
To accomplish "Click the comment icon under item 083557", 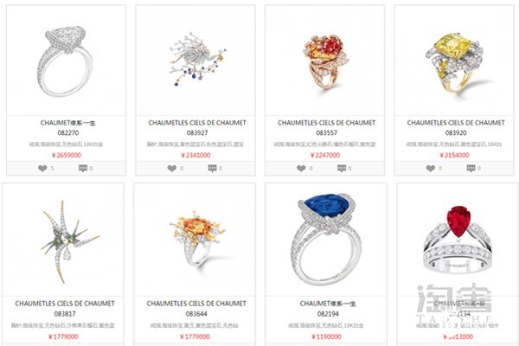I will (342, 169).
